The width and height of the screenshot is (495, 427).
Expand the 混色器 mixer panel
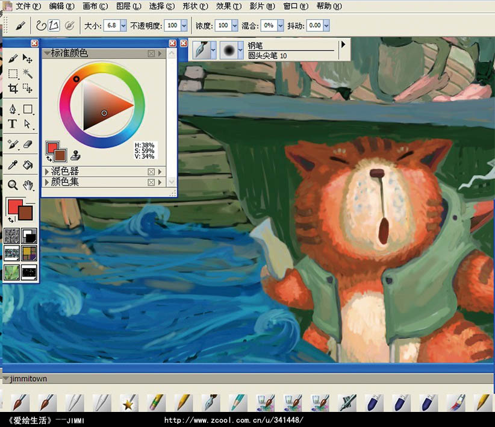click(x=48, y=172)
